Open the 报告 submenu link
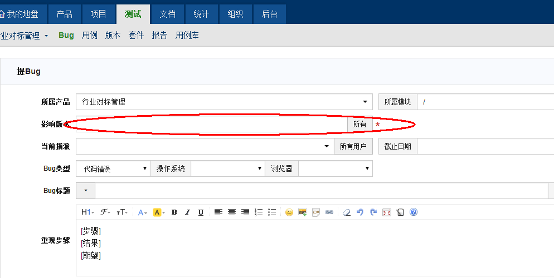Screen dimensions: 554x278 pyautogui.click(x=159, y=35)
